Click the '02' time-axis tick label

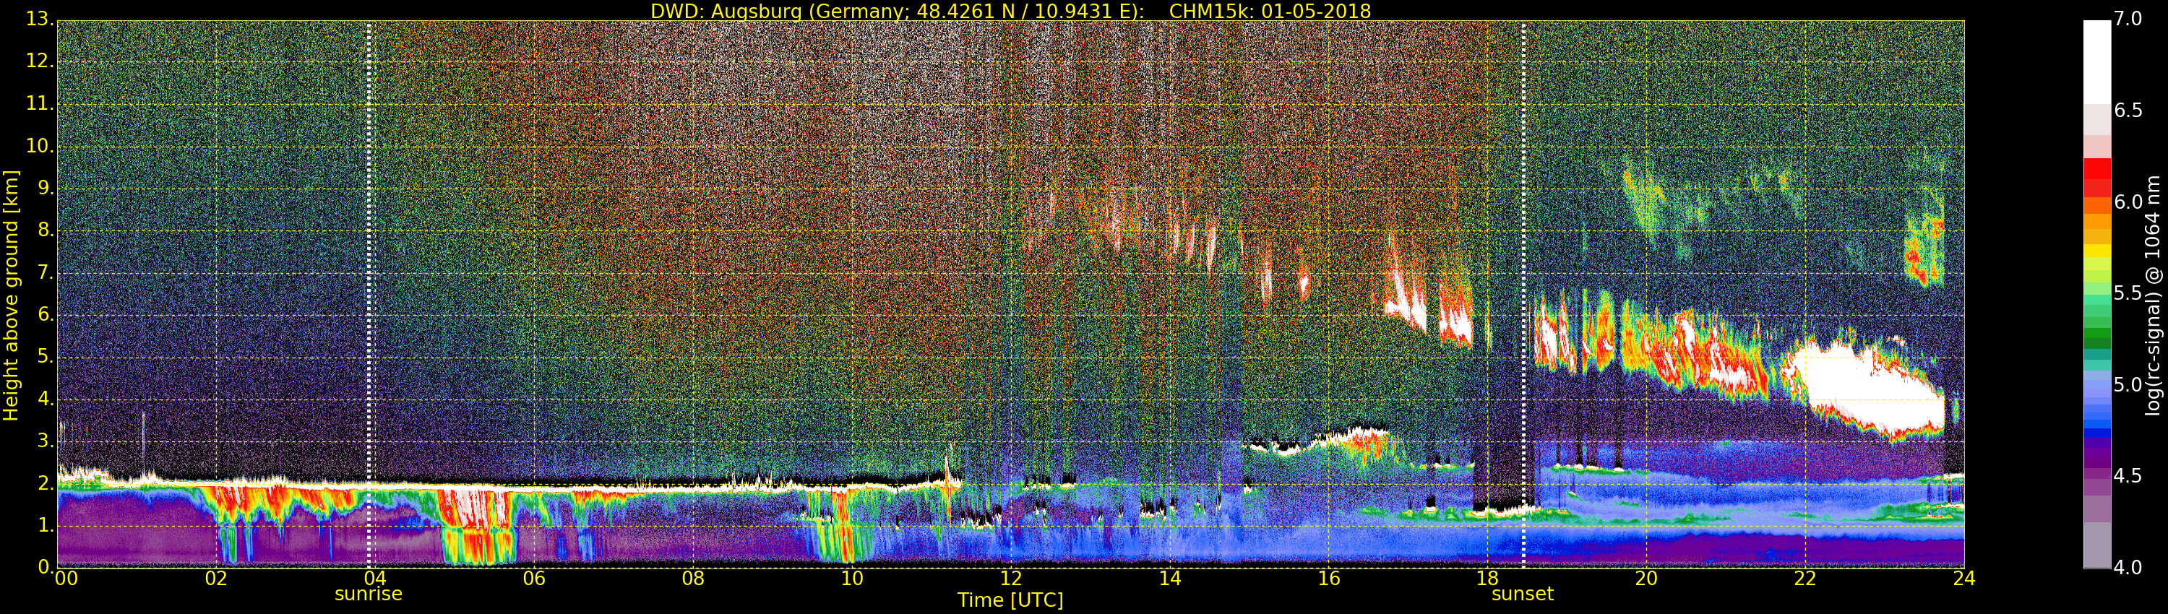[216, 578]
